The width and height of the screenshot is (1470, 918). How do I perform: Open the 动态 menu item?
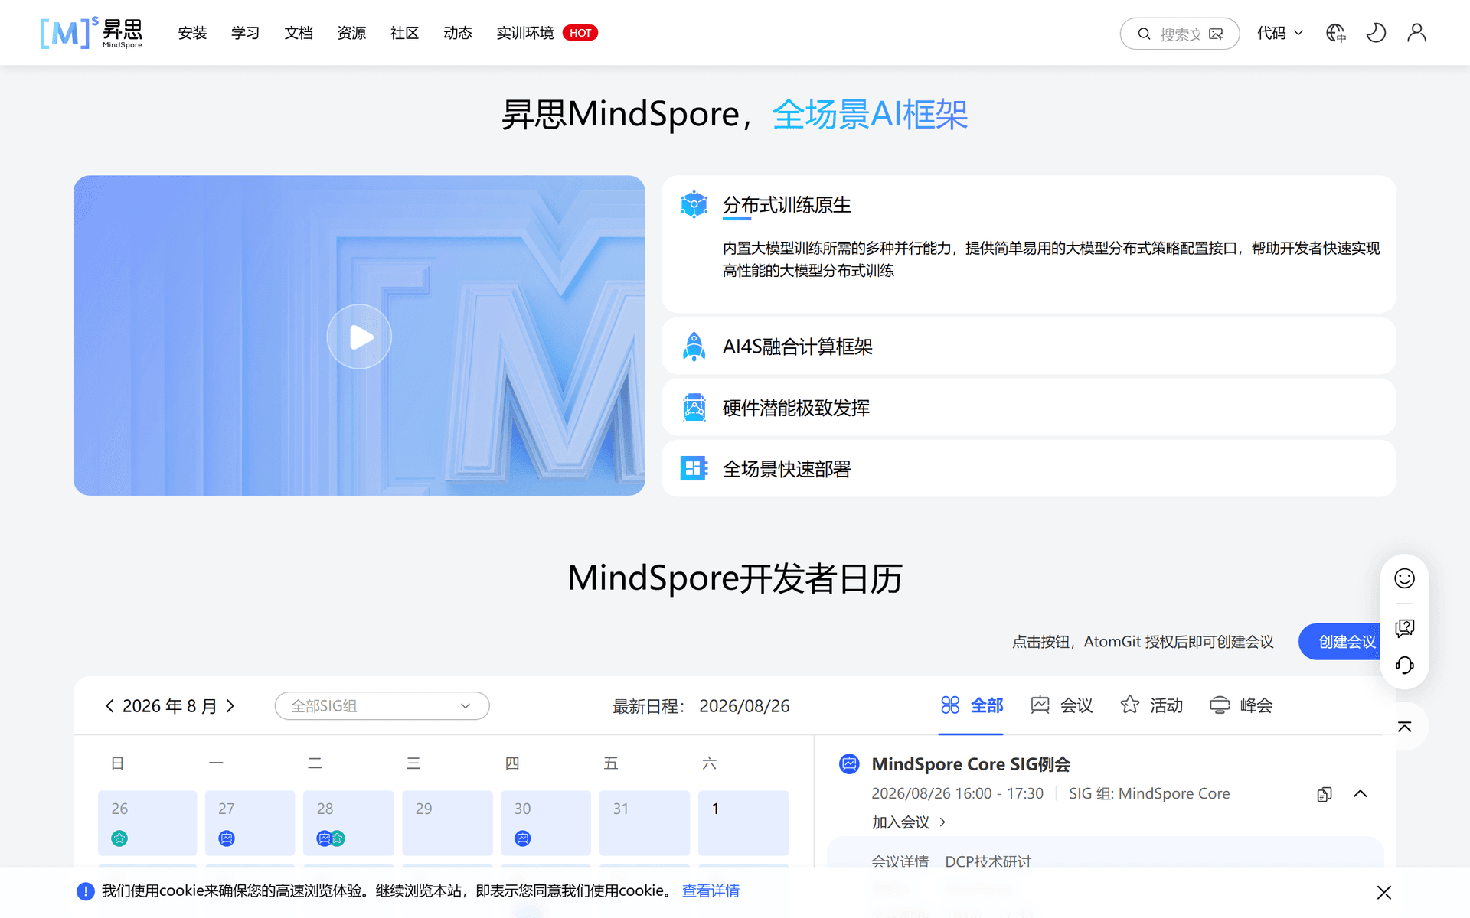coord(458,33)
